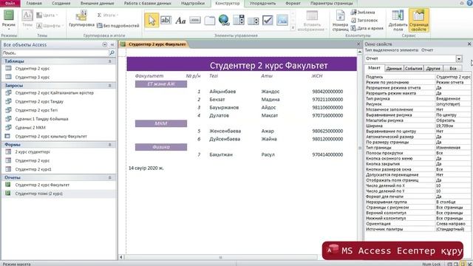The width and height of the screenshot is (473, 266).
Task: Click the Поиск search field
Action: tap(55, 52)
